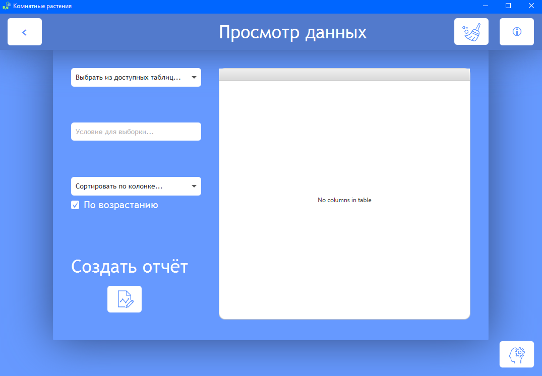542x376 pixels.
Task: Click the Создать отчёт label
Action: [129, 267]
